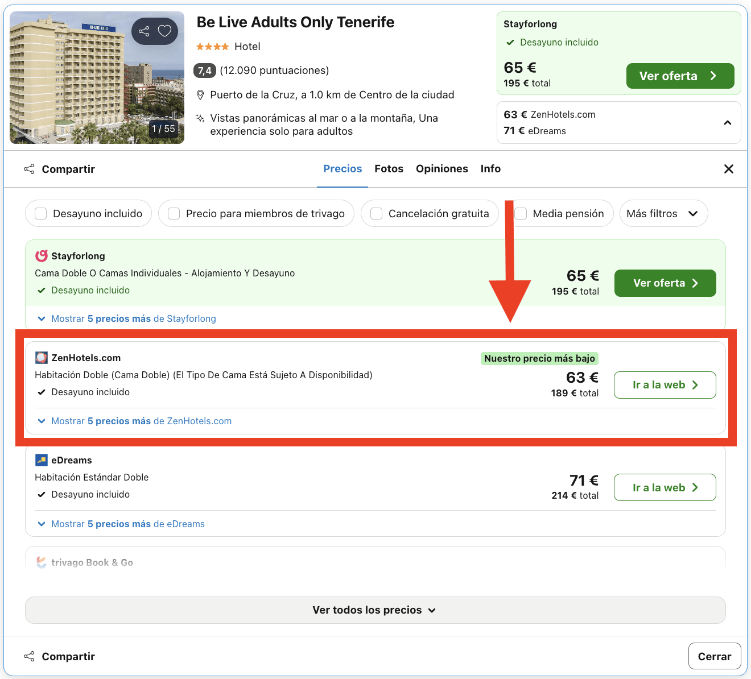Click the Cerrar button
The image size is (751, 679).
coord(715,656)
